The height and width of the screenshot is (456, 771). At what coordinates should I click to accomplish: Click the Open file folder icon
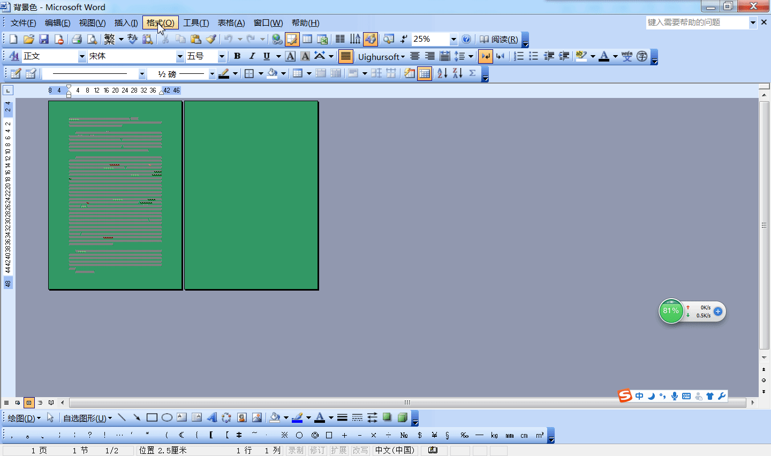pos(29,39)
